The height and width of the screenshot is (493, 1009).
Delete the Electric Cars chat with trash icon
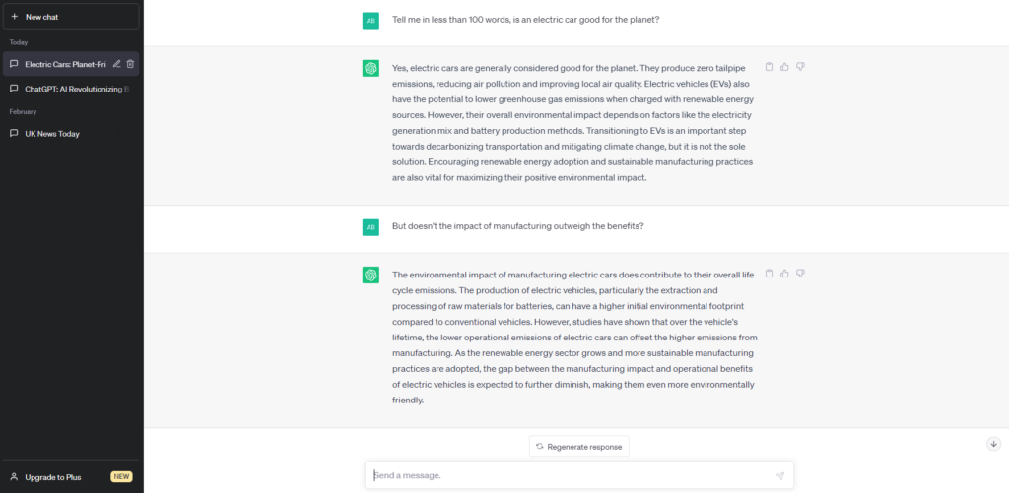coord(130,64)
